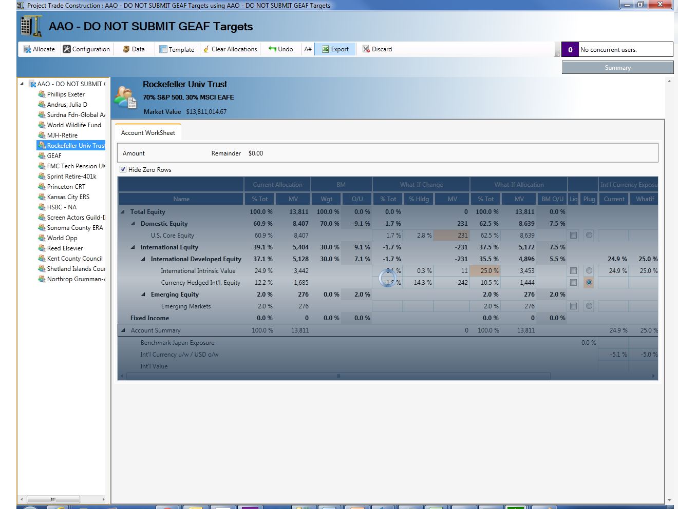Viewport: 678px width, 509px height.
Task: Select the Plug radio for U.S. Core Equity
Action: tap(589, 236)
